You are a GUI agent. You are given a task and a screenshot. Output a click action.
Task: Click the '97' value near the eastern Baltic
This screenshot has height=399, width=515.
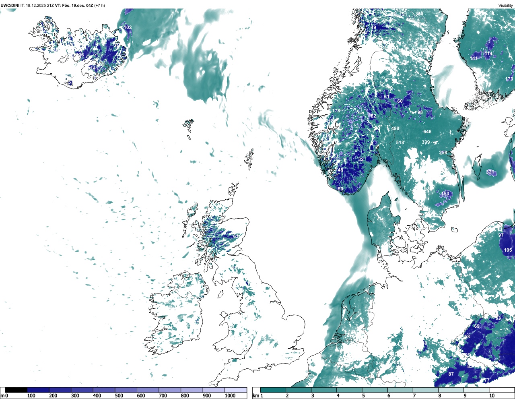(x=501, y=235)
